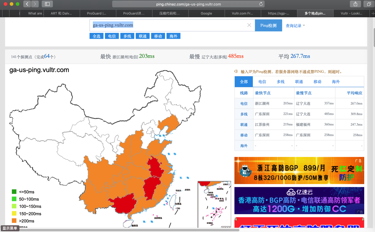
Task: Click 浙江高防BGP 899/月 ad banner
Action: 299,170
